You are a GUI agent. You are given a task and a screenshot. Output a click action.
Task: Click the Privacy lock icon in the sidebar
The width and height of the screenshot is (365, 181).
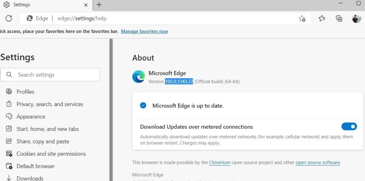9,104
